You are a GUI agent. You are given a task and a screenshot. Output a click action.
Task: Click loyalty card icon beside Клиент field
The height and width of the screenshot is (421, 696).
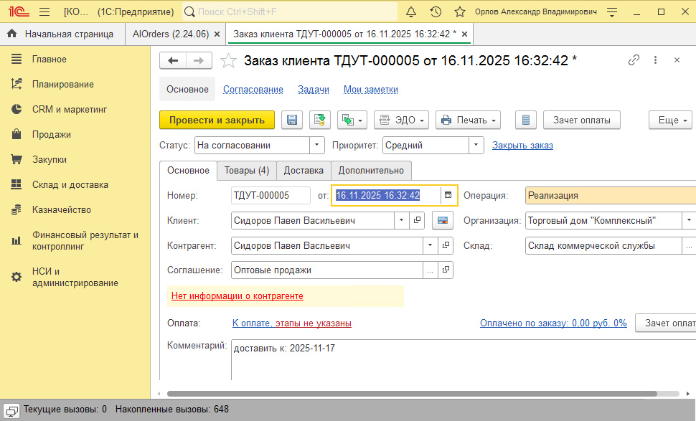(x=443, y=220)
